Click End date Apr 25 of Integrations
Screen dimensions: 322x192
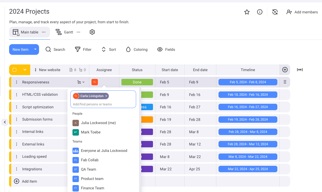click(194, 169)
